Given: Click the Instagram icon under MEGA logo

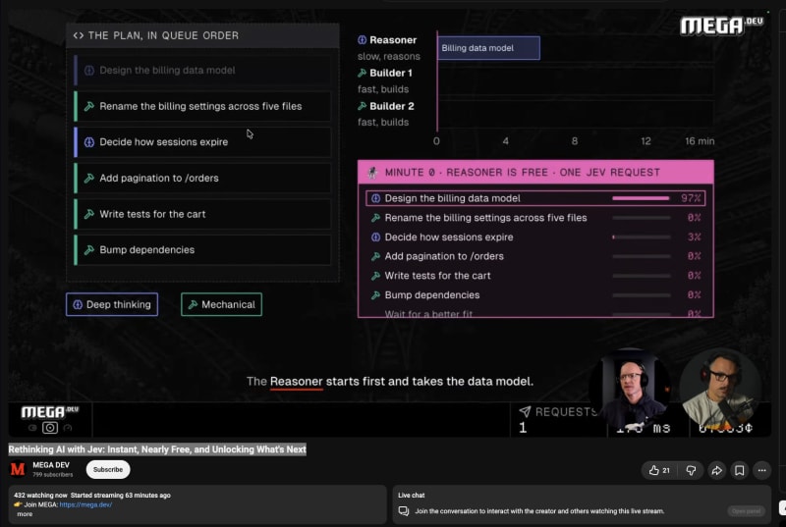Looking at the screenshot, I should pos(50,428).
